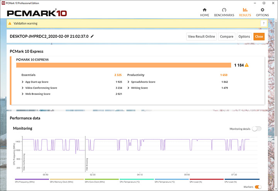Viewport: 278px width, 191px height.
Task: Click the PCMARK10 logo
Action: tap(37, 13)
